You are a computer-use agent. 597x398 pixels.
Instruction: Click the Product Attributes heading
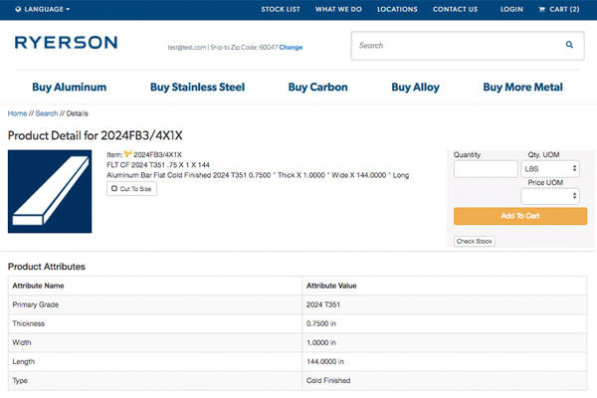(47, 267)
